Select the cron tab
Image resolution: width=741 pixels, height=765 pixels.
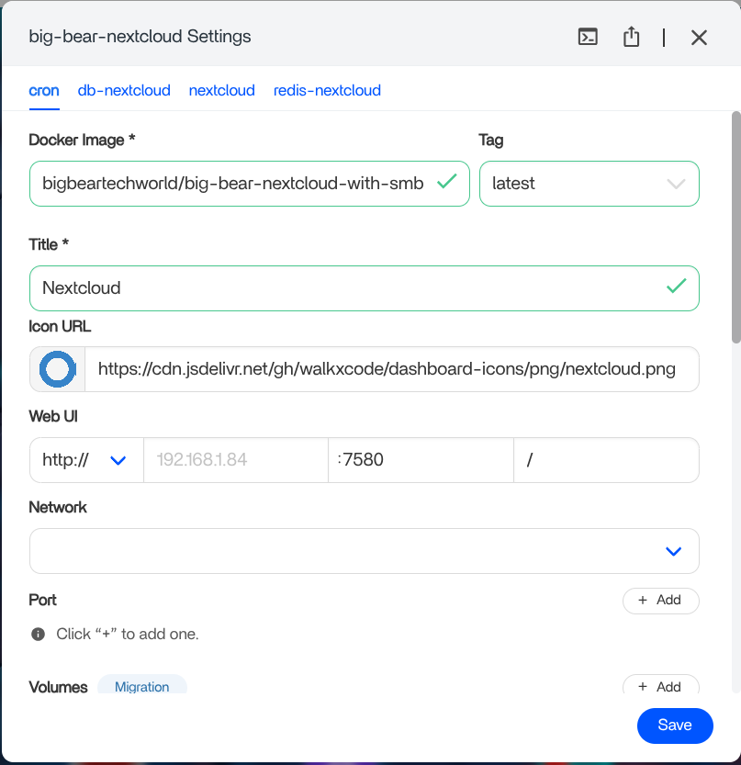pos(44,90)
